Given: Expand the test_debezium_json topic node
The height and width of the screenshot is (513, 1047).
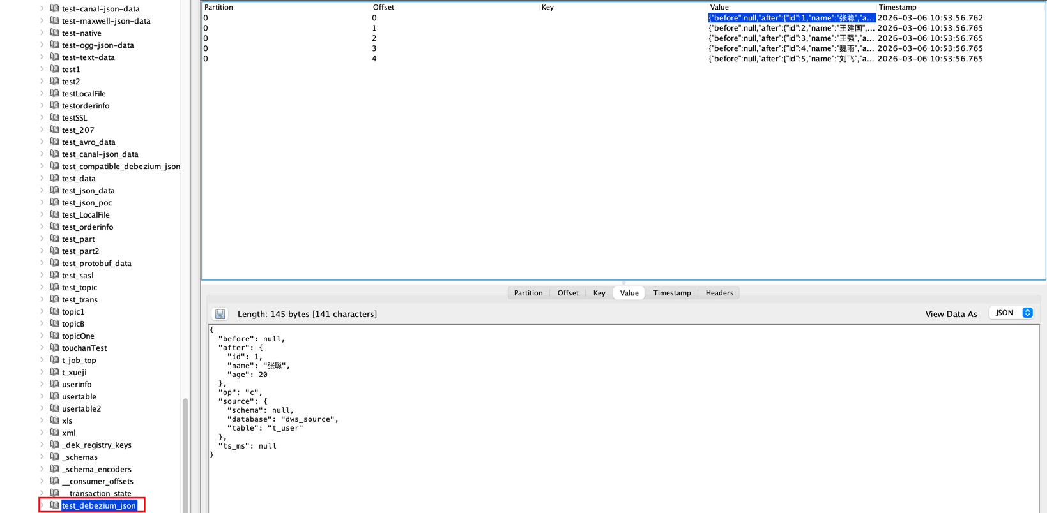Looking at the screenshot, I should 42,505.
